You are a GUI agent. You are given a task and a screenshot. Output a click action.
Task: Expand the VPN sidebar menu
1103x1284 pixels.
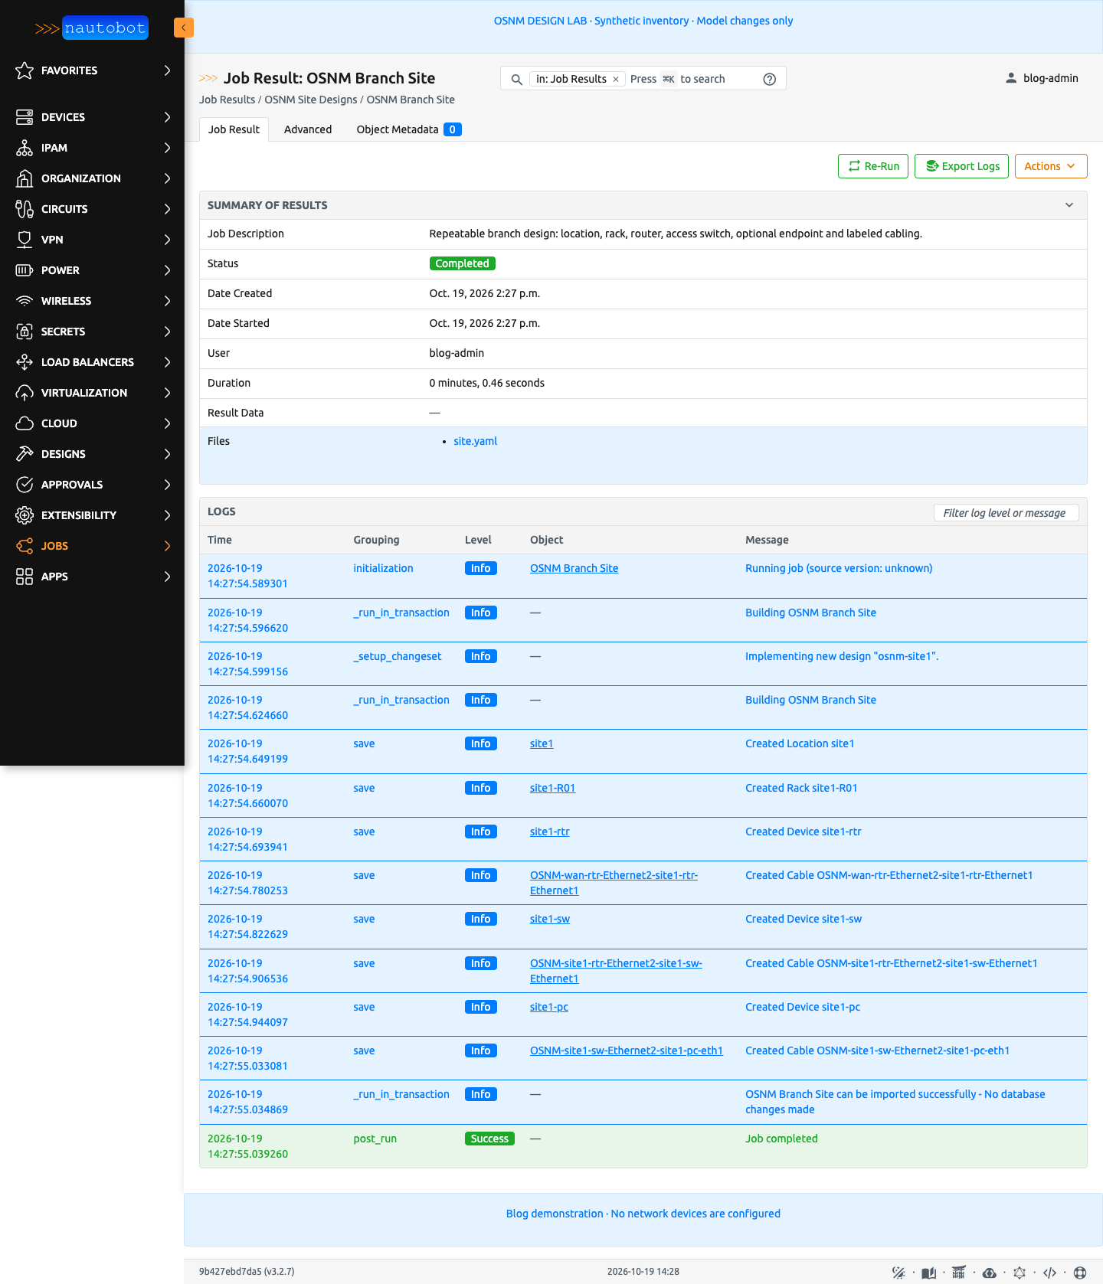click(92, 240)
